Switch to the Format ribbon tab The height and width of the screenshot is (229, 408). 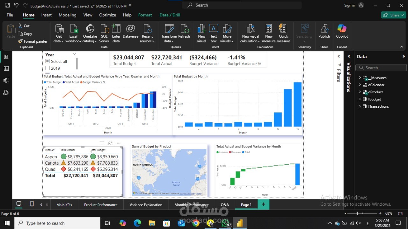tap(145, 15)
